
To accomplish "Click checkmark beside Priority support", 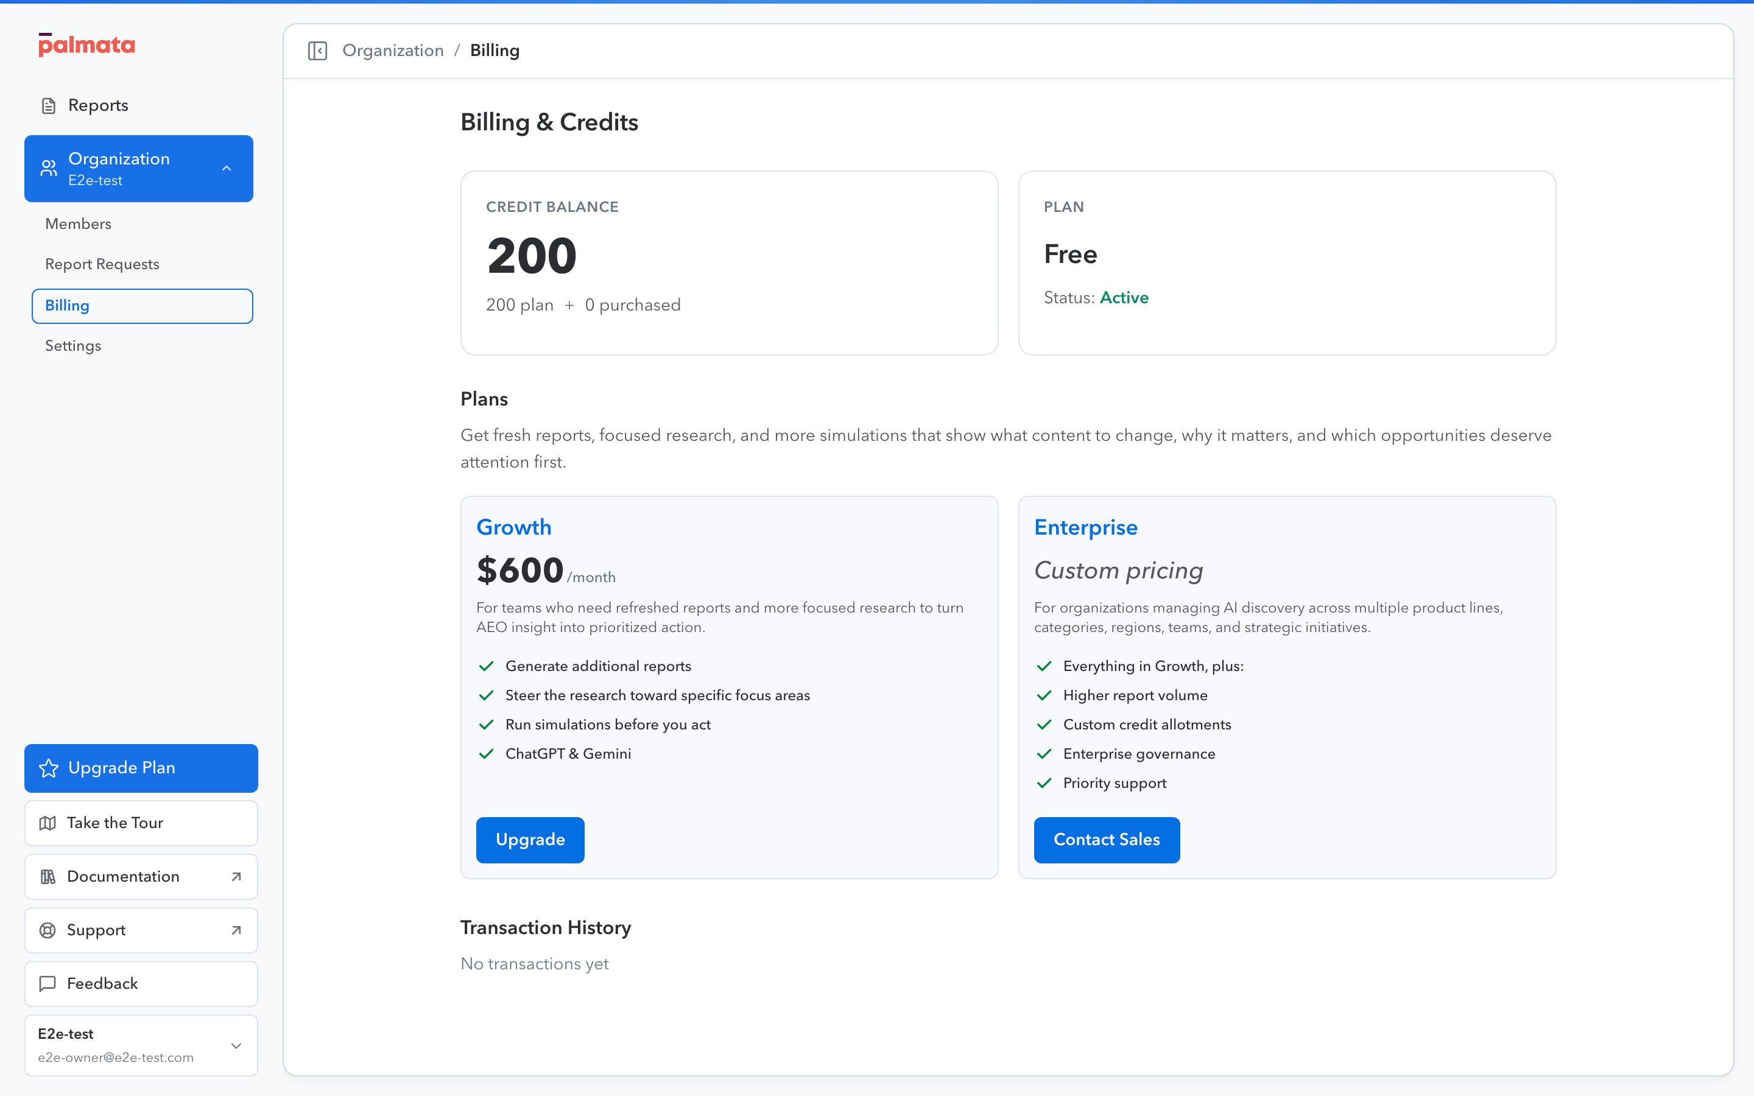I will click(1044, 783).
